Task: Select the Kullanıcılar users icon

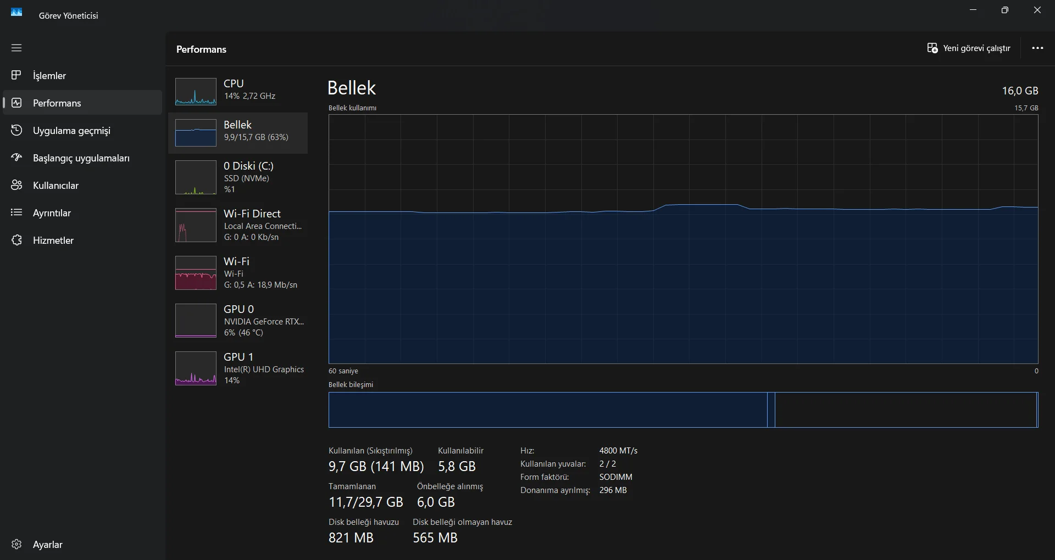Action: 16,185
